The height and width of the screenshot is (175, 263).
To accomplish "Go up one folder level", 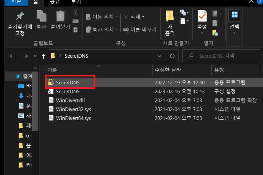I will tap(44, 56).
